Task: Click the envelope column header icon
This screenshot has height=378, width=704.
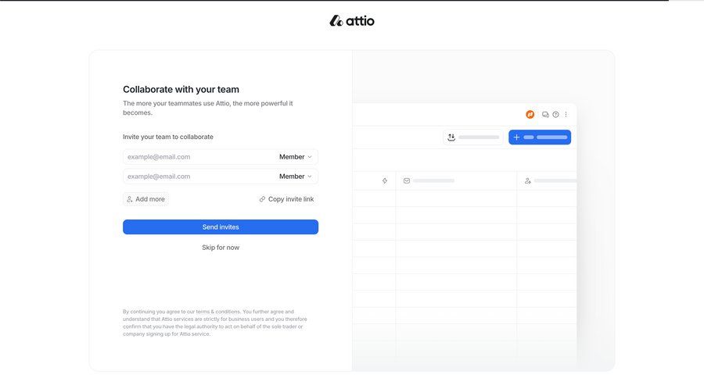Action: coord(406,180)
